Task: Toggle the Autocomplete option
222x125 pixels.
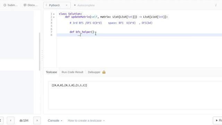Action: click(x=84, y=5)
